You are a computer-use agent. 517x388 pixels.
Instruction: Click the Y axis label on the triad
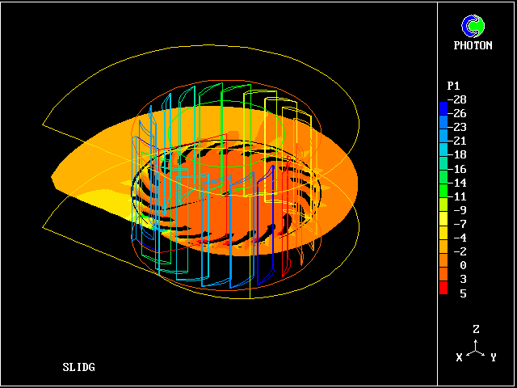(x=493, y=356)
